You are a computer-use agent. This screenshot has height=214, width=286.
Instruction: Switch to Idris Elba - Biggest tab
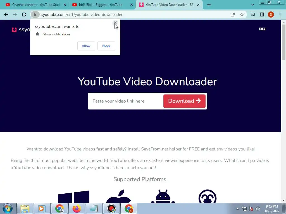point(100,5)
